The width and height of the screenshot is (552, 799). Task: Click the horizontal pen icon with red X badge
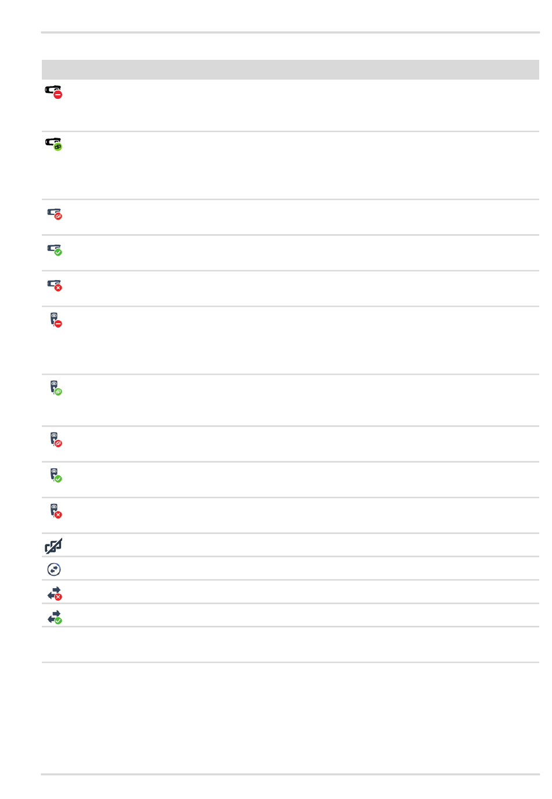[54, 285]
